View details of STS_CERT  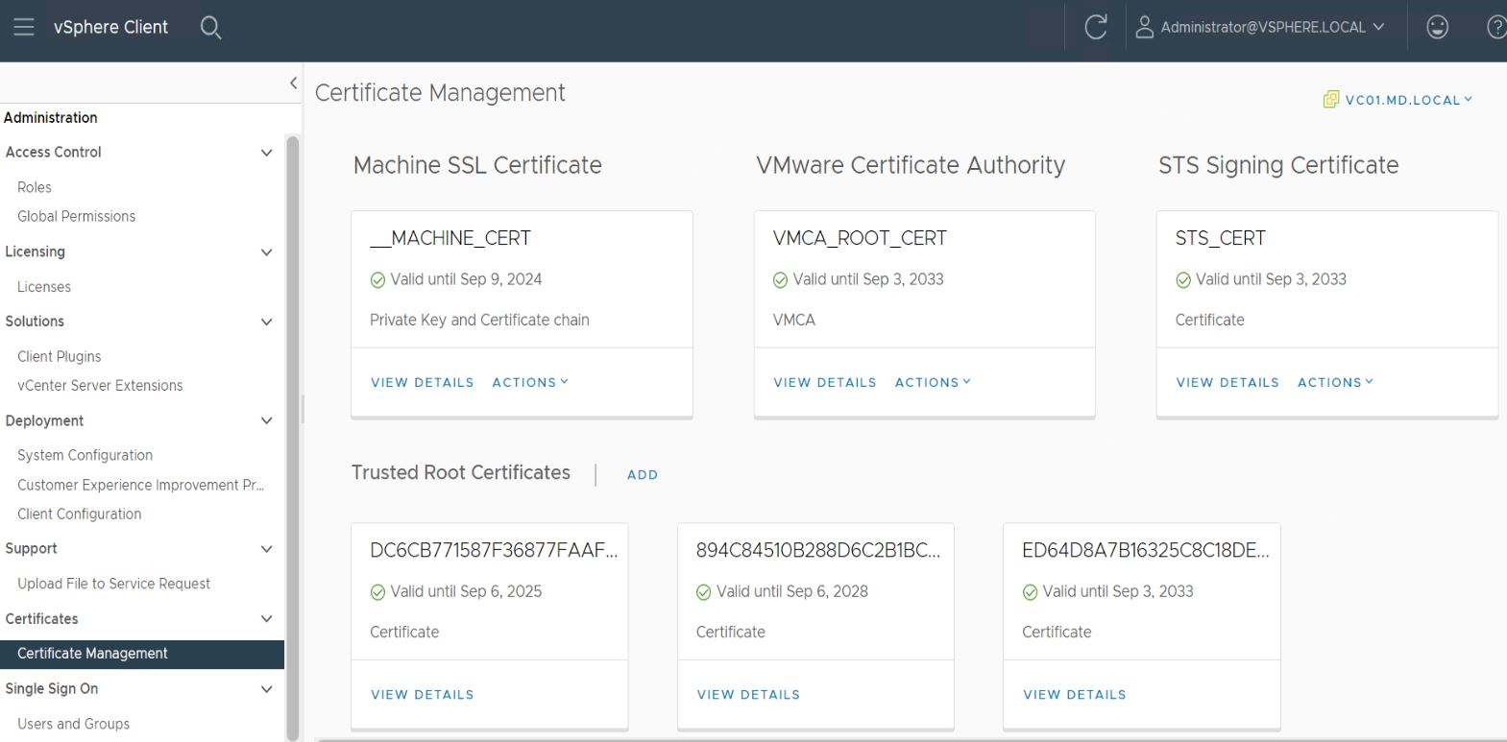click(x=1227, y=382)
